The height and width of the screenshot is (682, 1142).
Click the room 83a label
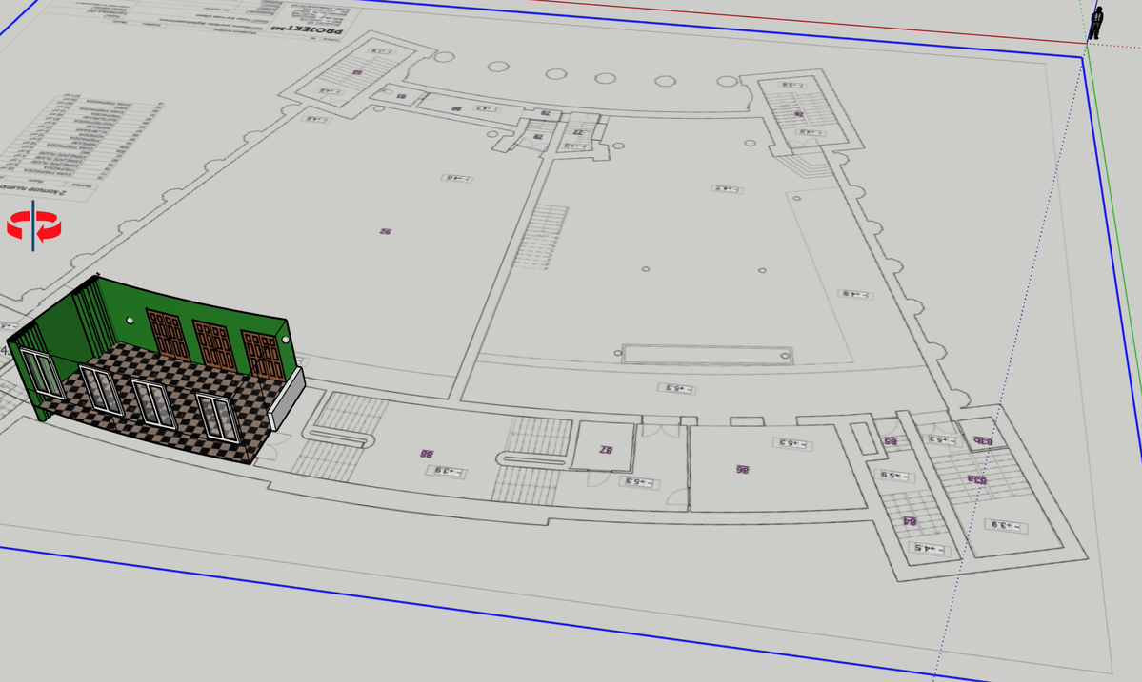click(976, 479)
